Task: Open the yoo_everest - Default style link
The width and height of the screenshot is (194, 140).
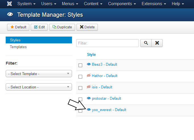Action: [109, 110]
